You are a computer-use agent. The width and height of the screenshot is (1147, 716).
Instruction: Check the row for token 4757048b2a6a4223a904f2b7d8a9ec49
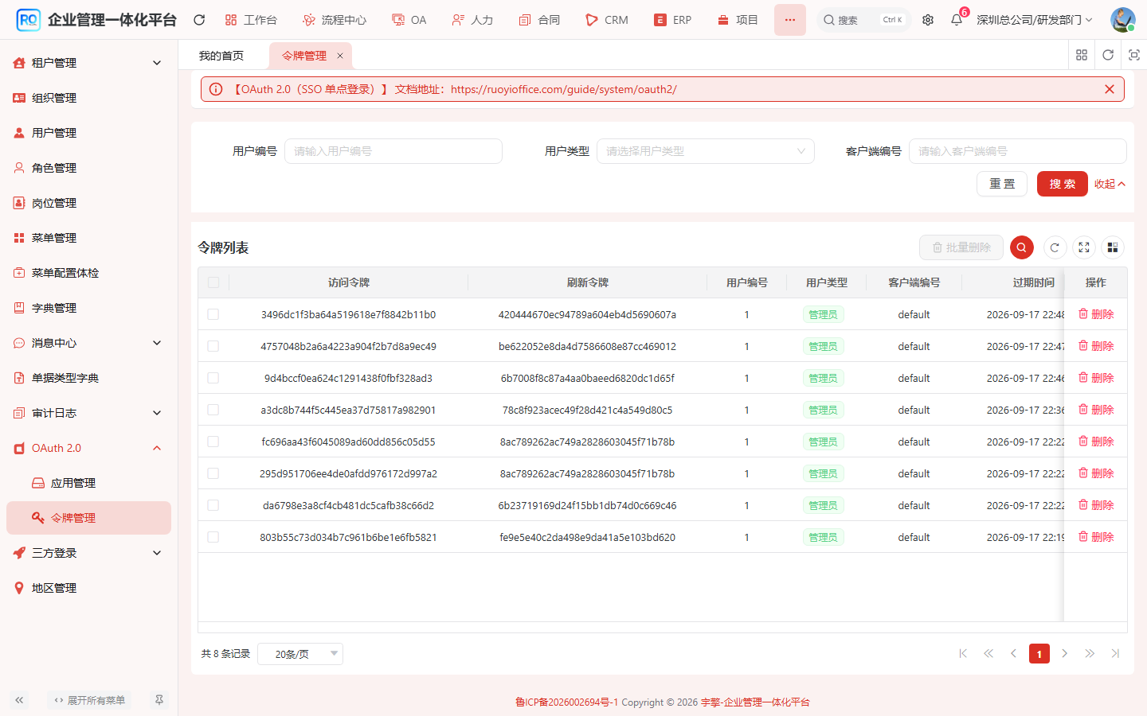[213, 346]
